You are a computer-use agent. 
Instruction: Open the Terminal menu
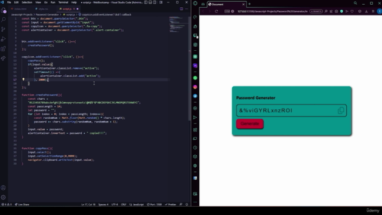(63, 2)
